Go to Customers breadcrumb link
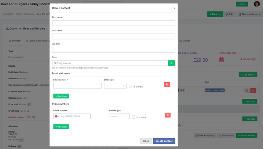 click(x=29, y=14)
